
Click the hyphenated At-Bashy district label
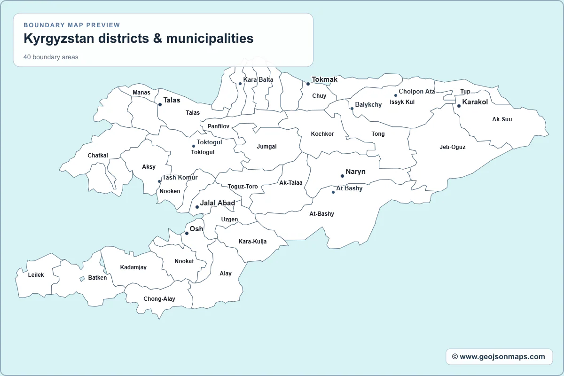[321, 214]
